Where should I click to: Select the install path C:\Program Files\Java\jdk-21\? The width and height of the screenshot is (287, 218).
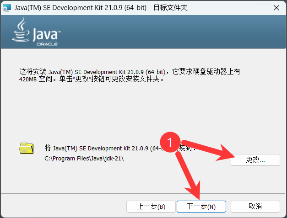click(x=84, y=159)
